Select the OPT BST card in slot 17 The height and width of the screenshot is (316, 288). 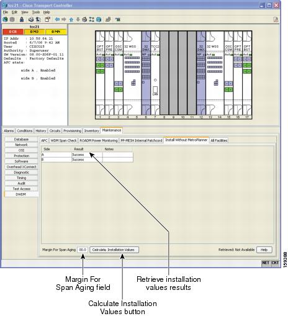pos(247,73)
